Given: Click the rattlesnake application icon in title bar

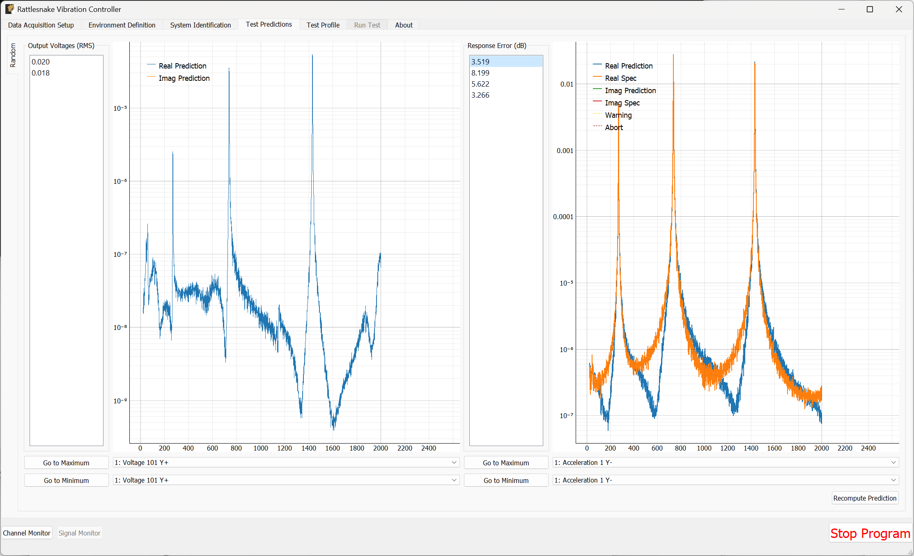Looking at the screenshot, I should coord(9,9).
